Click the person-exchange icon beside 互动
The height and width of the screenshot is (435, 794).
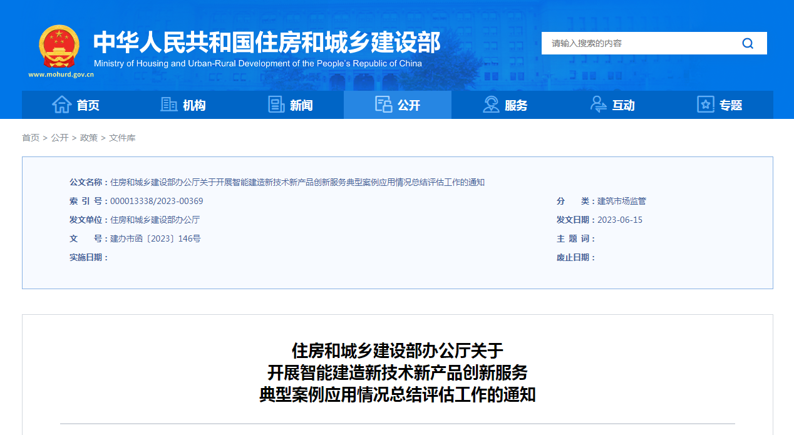point(599,105)
